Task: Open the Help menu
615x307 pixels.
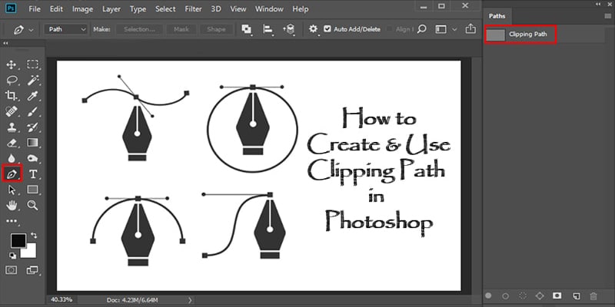Action: tap(301, 8)
